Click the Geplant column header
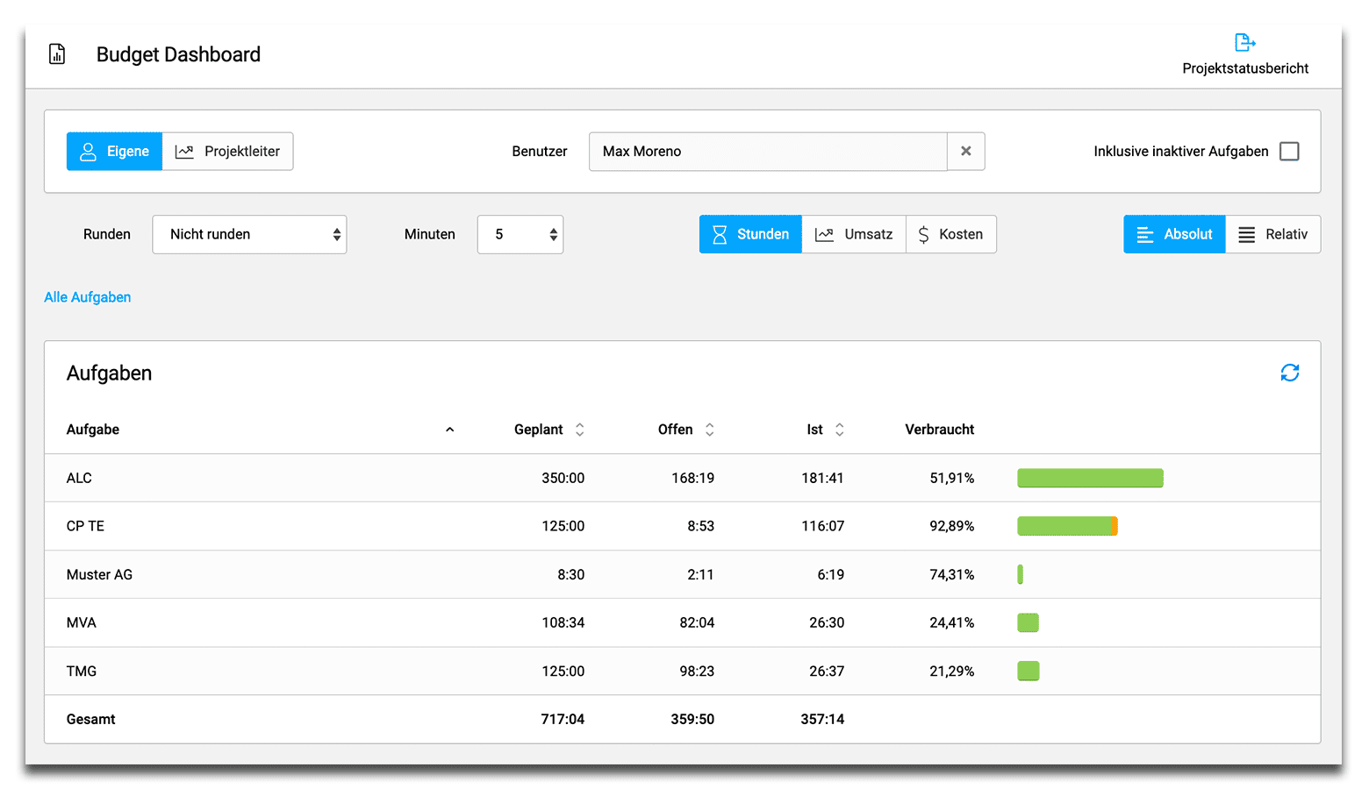 (539, 430)
